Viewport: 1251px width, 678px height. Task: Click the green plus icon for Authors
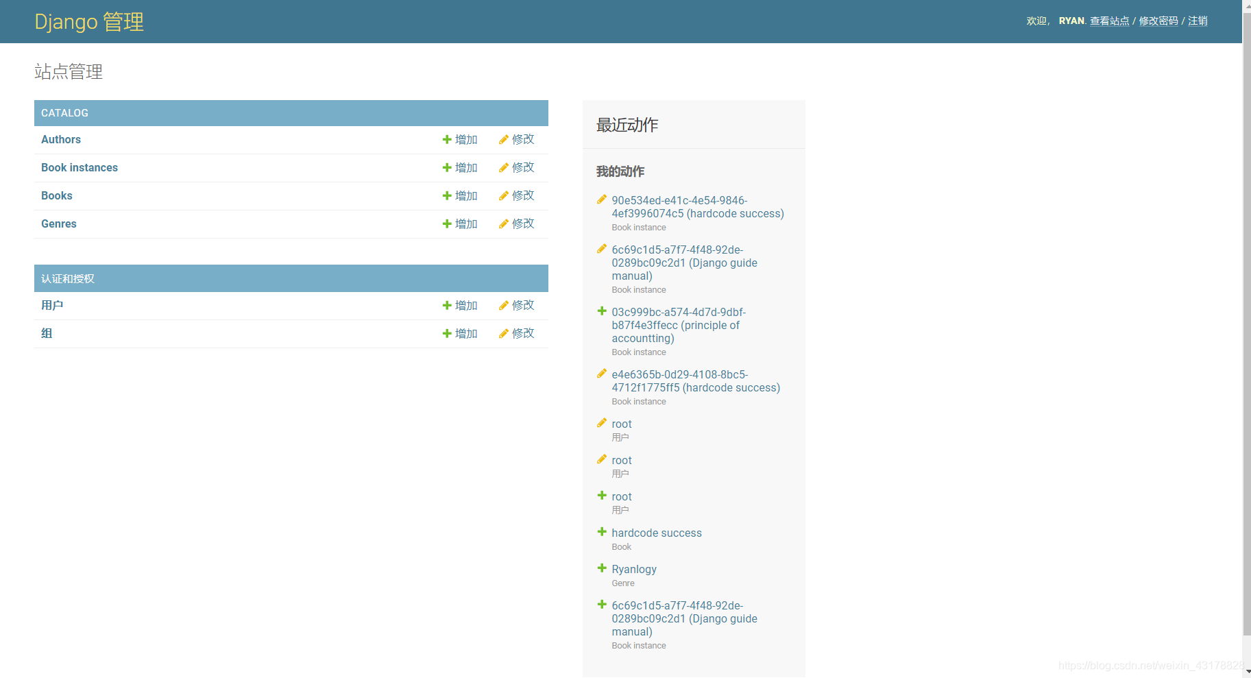447,139
